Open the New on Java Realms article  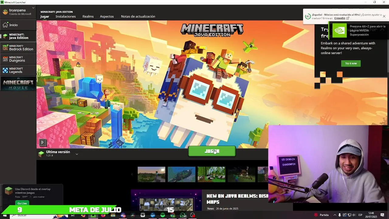click(x=237, y=199)
